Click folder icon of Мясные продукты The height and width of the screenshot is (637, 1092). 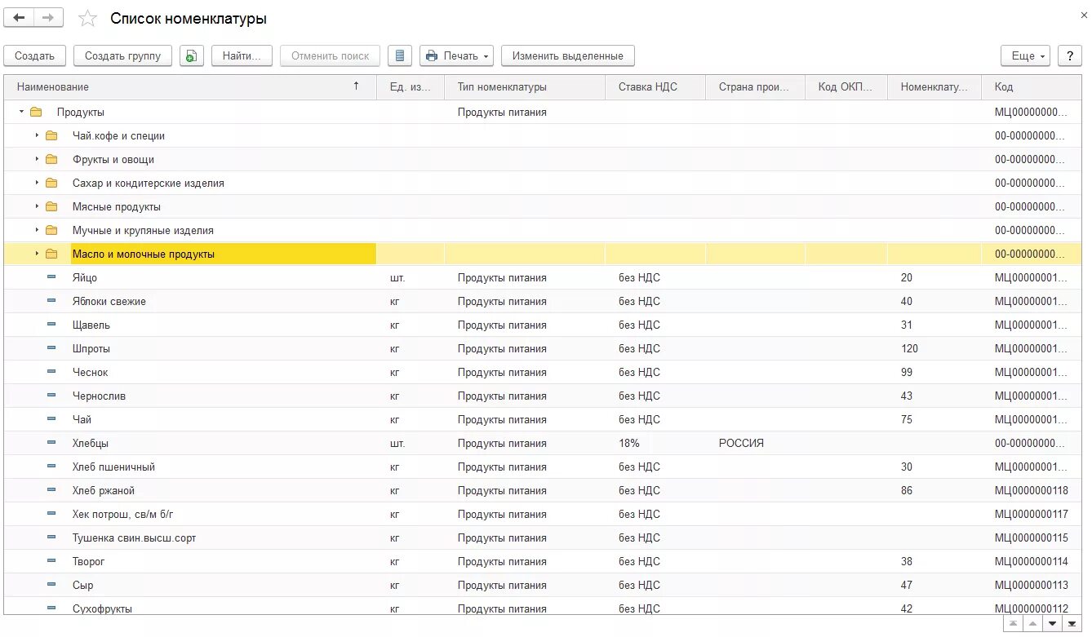(51, 206)
